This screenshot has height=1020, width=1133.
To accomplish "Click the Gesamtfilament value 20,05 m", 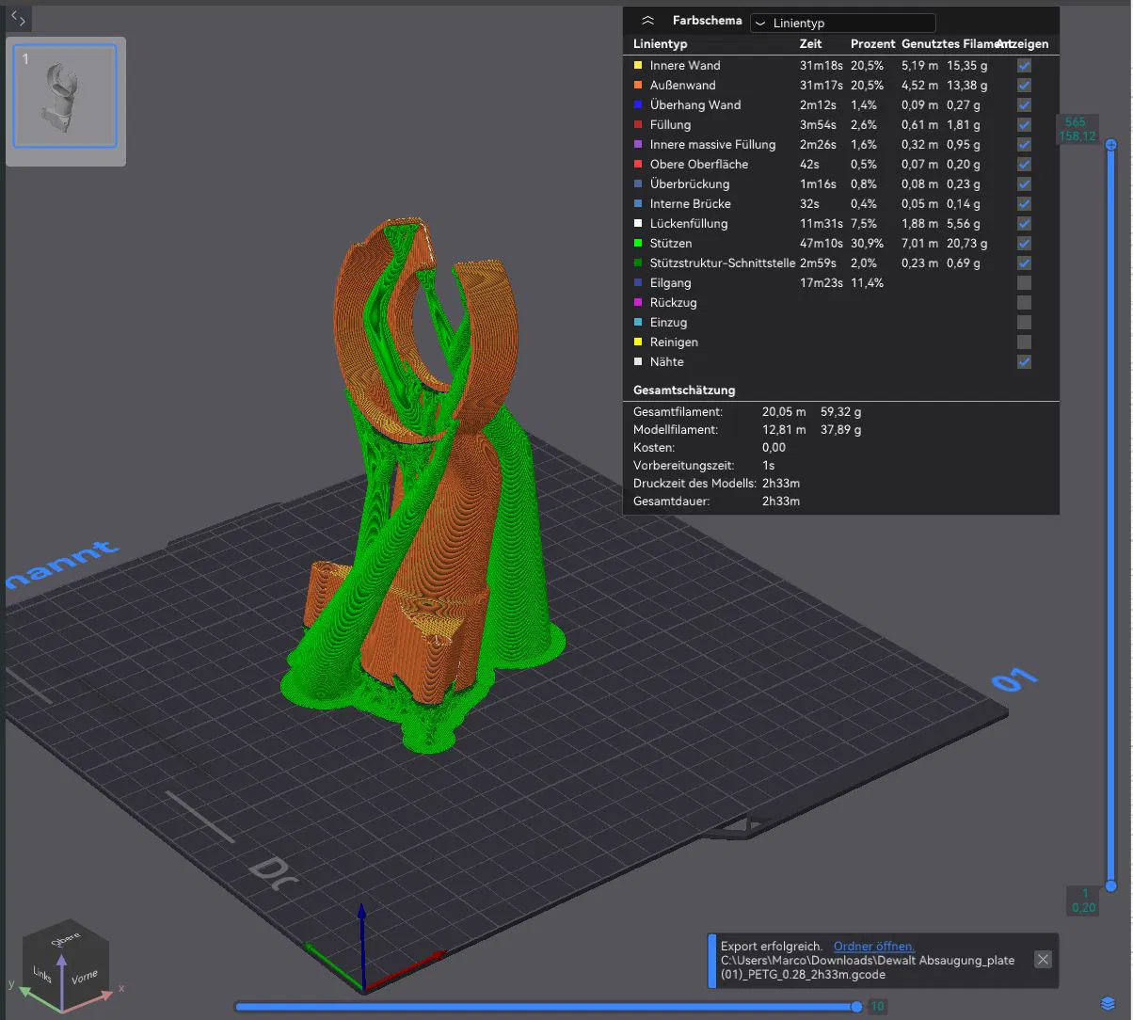I will 784,412.
